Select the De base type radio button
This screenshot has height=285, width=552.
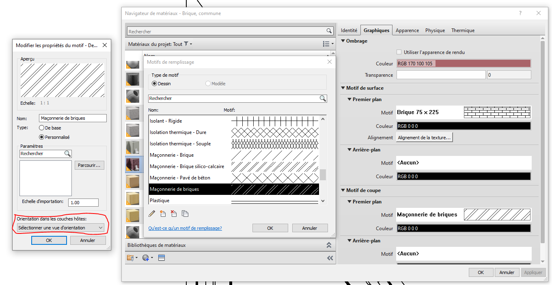(x=41, y=128)
